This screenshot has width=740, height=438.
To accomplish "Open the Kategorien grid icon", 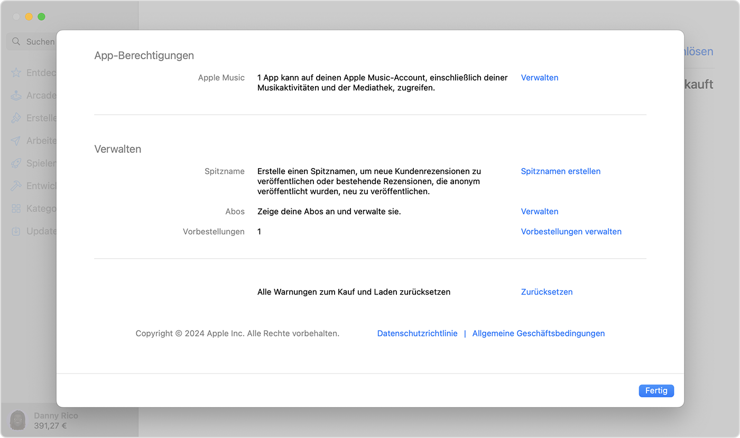I will (x=17, y=208).
